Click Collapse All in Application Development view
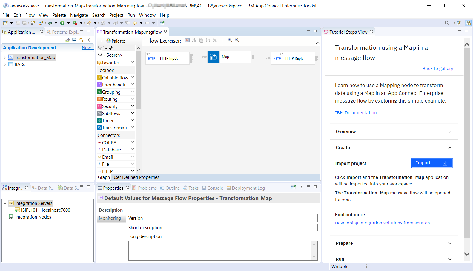The height and width of the screenshot is (271, 473). [x=74, y=40]
